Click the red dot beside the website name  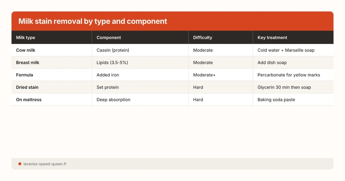pos(20,164)
